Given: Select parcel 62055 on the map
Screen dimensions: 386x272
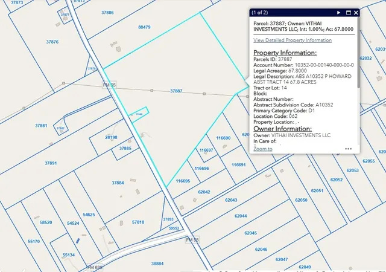Looking at the screenshot, I should click(x=369, y=161).
